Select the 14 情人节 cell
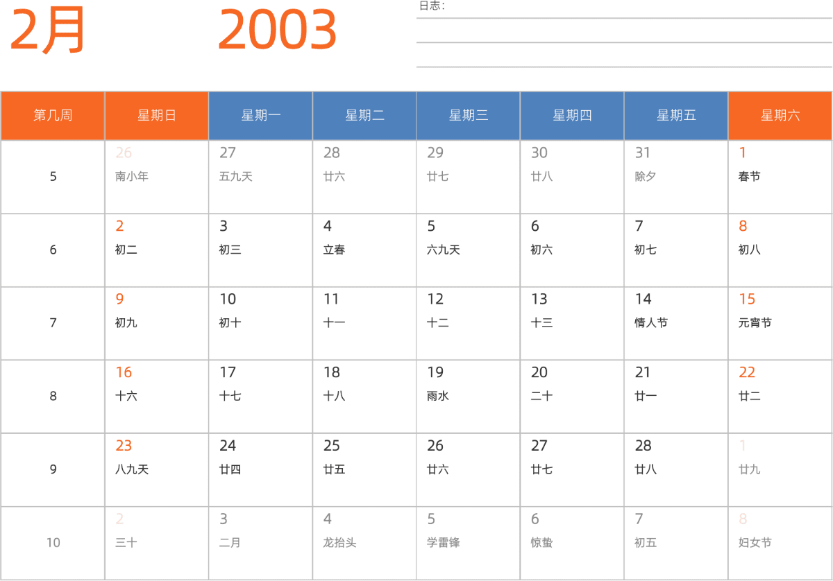 click(x=676, y=323)
